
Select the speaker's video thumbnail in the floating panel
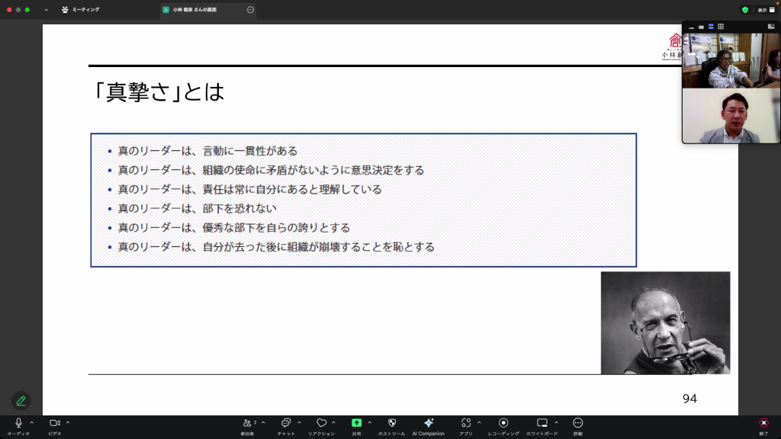click(x=731, y=116)
